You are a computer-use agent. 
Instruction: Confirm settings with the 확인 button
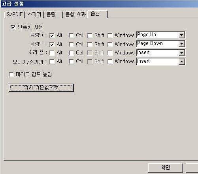(x=166, y=168)
